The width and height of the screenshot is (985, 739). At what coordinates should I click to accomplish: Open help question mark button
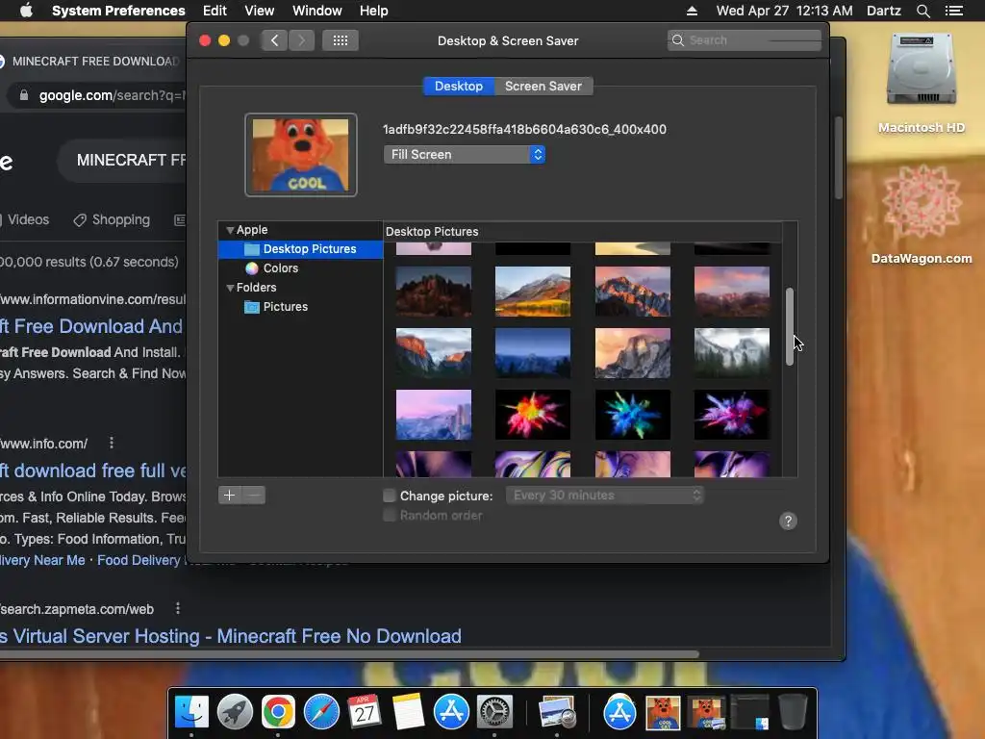pos(788,521)
